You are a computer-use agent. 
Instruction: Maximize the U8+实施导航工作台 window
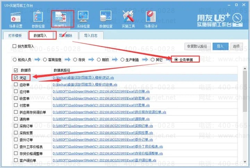point(236,5)
